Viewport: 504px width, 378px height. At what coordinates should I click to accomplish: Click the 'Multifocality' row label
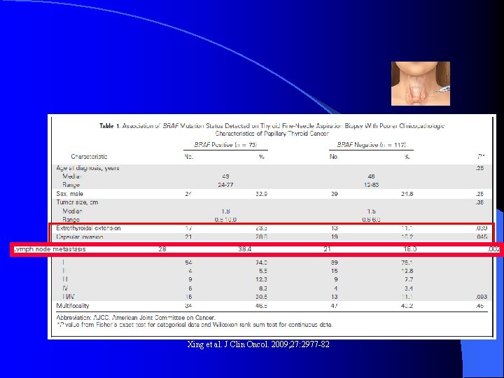(73, 306)
